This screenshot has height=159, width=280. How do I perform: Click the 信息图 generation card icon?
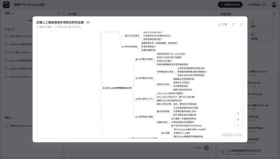(253, 34)
